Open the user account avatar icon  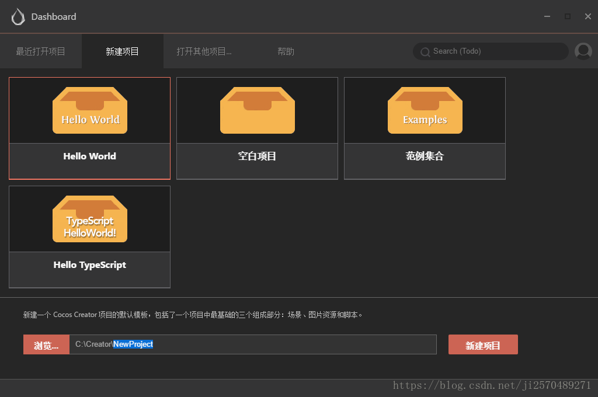click(583, 51)
